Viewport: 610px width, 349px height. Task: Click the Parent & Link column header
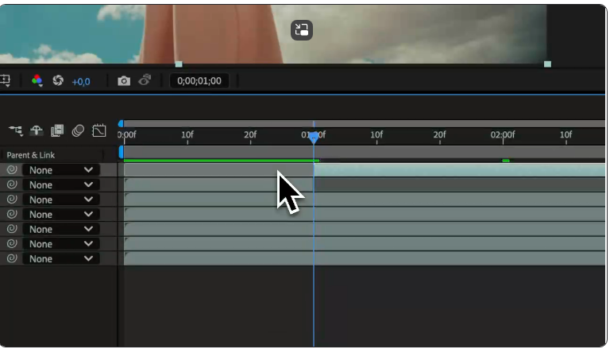(x=31, y=155)
